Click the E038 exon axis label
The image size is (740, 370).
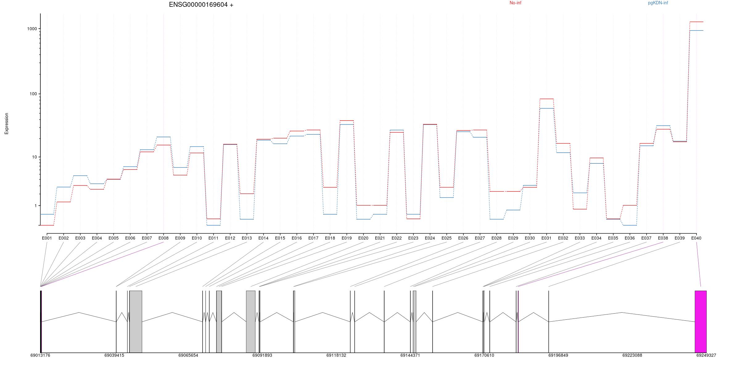[x=663, y=238]
